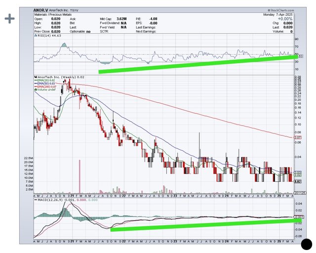Click the P/E value -4.08

[153, 19]
